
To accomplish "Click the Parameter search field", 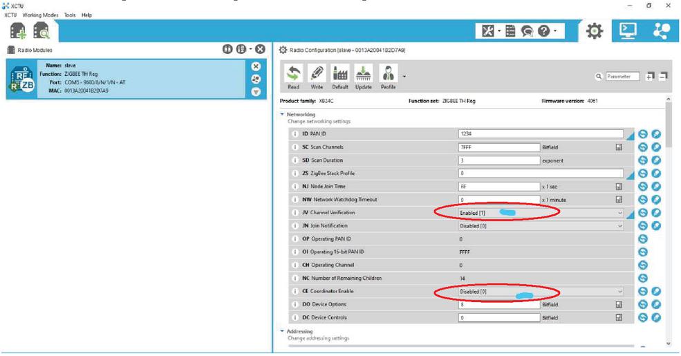I will pyautogui.click(x=622, y=77).
